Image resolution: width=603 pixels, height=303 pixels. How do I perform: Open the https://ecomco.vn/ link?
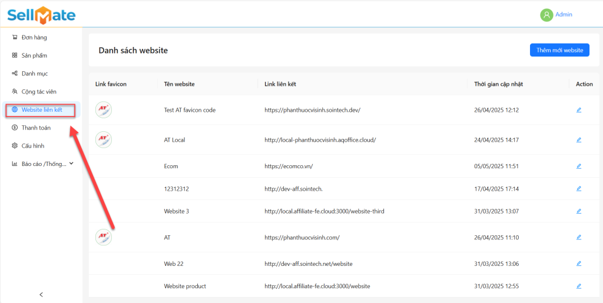point(289,167)
